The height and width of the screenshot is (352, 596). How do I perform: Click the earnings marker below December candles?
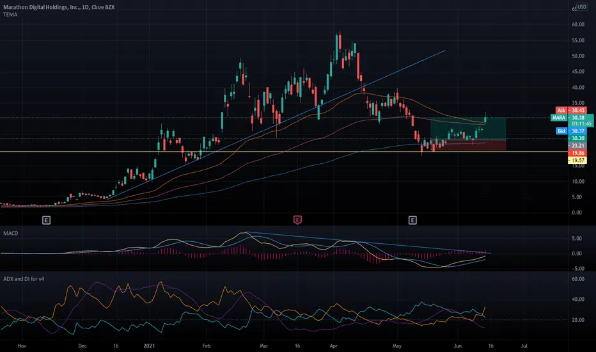tap(47, 220)
